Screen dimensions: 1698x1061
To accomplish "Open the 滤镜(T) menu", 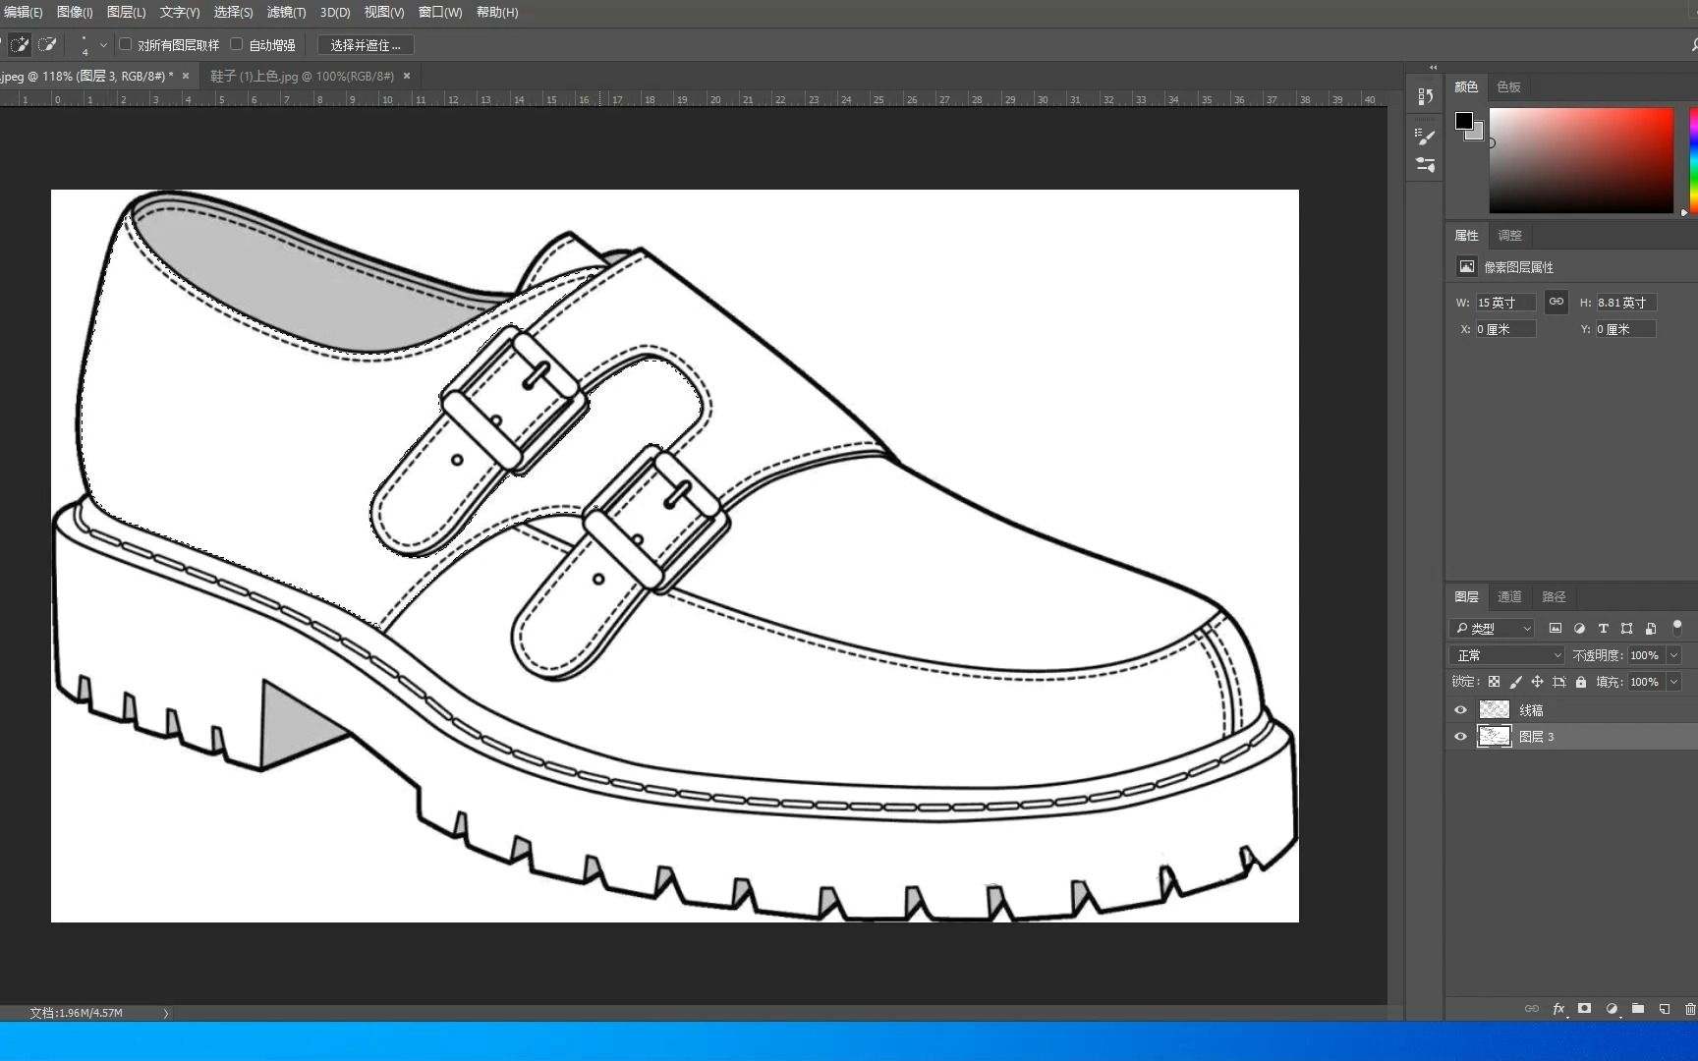I will click(x=286, y=13).
